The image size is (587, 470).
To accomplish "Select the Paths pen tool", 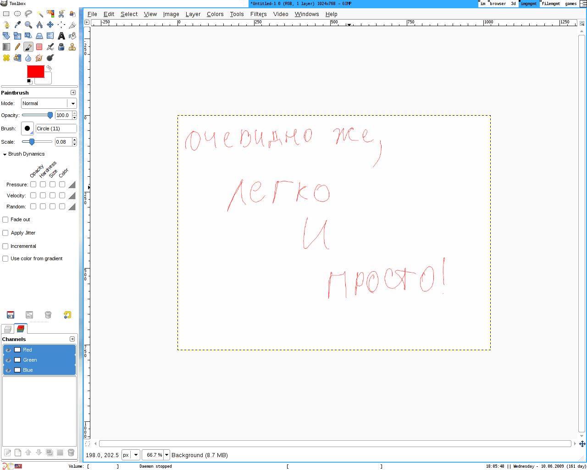I will pyautogui.click(x=6, y=25).
